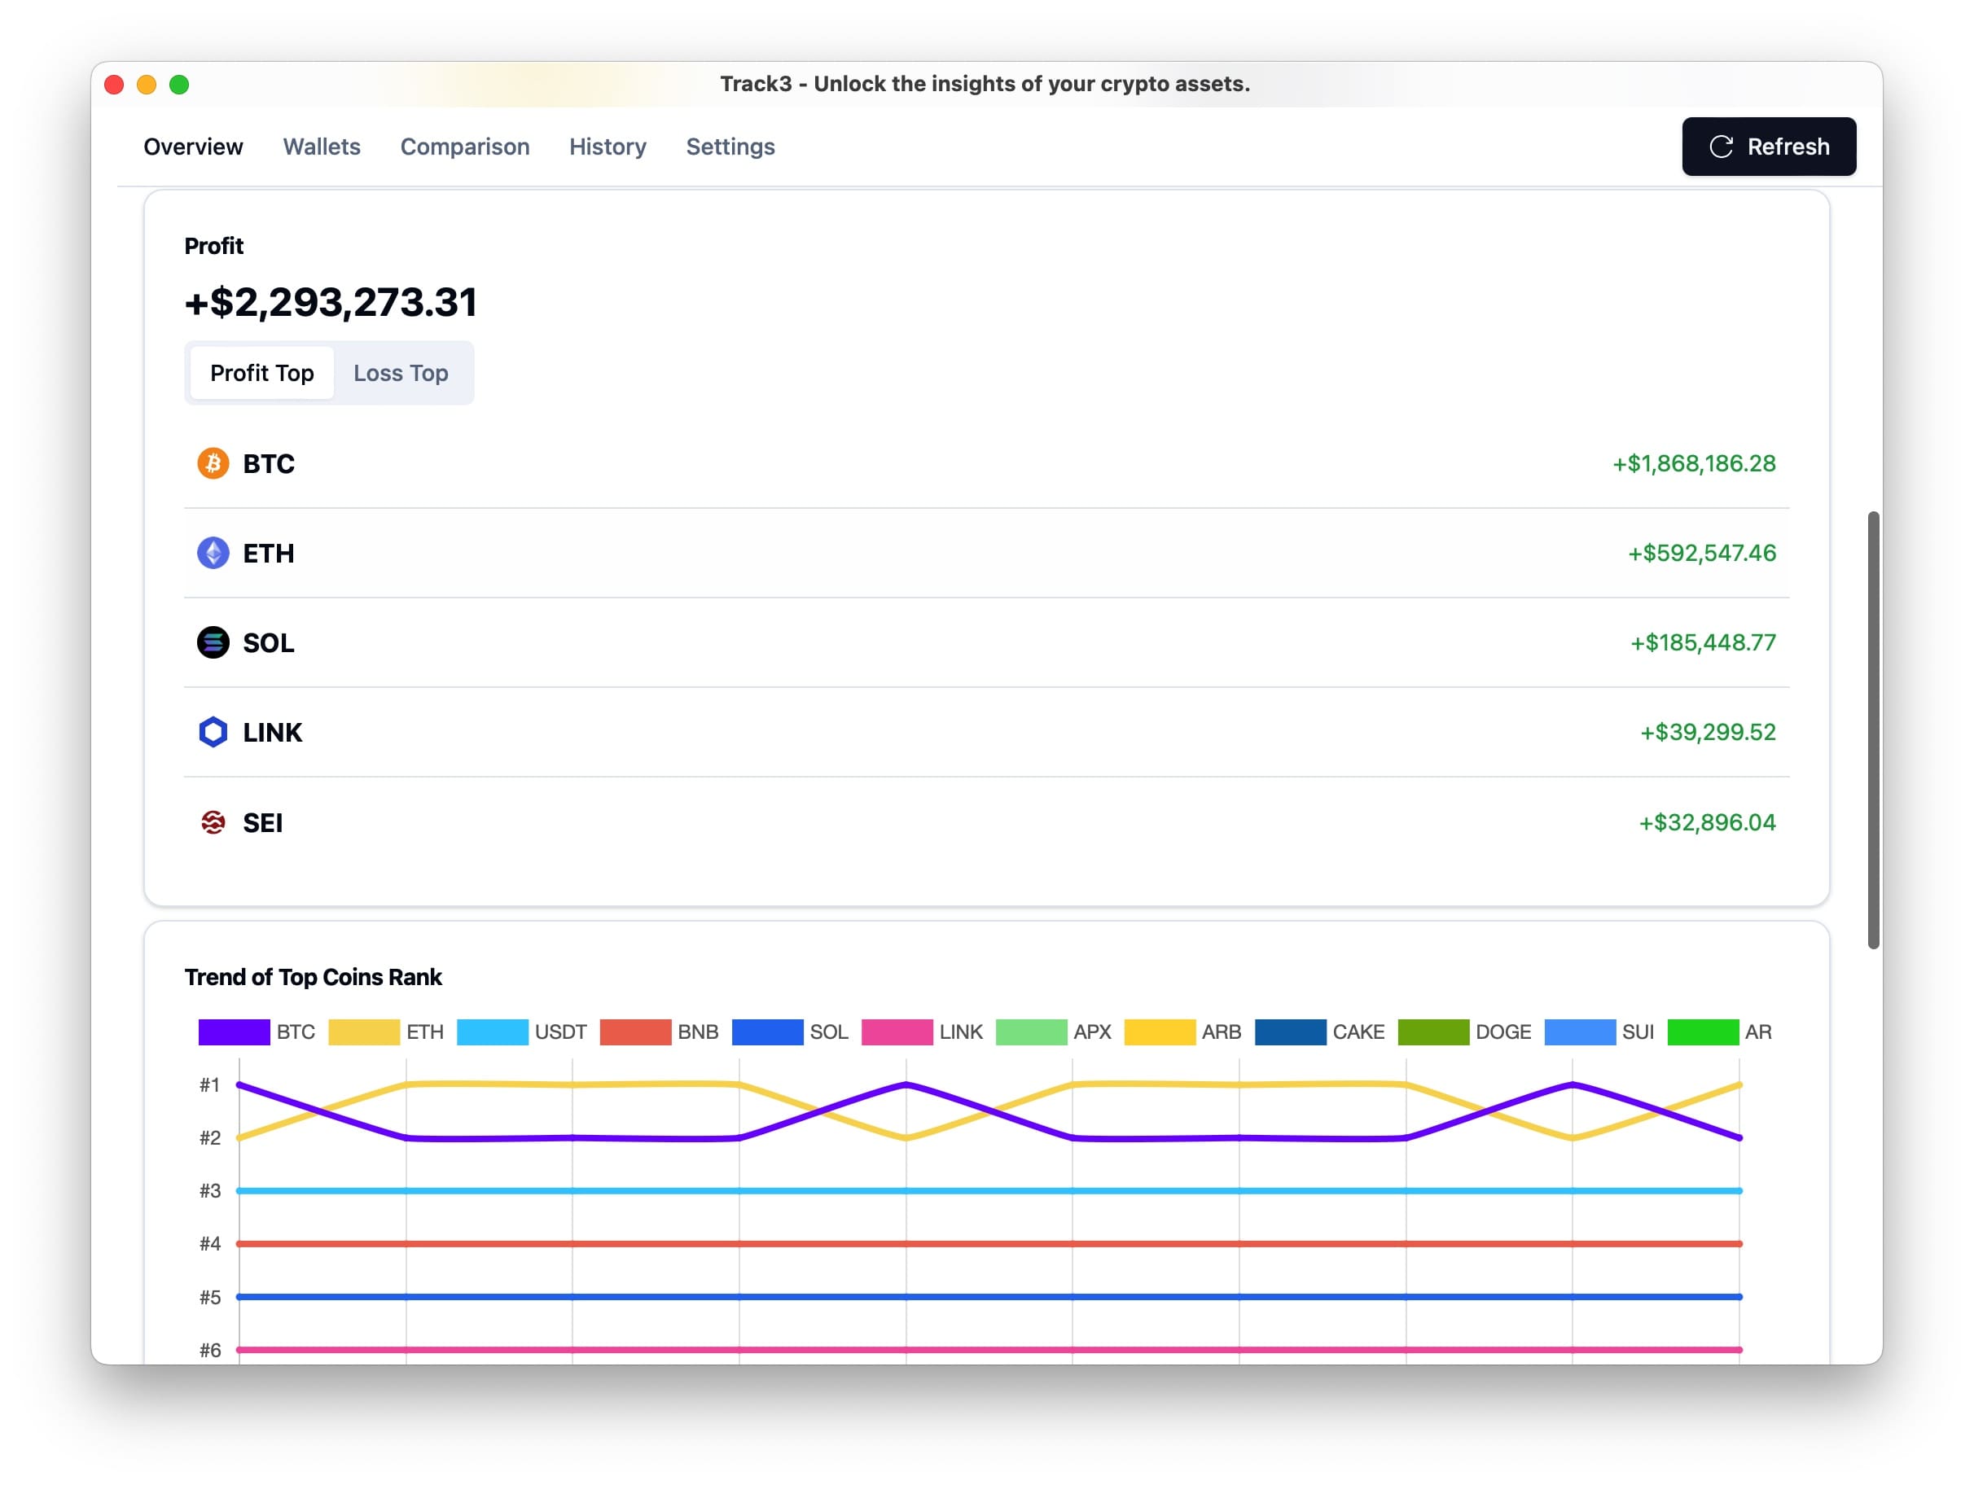The width and height of the screenshot is (1974, 1485).
Task: Click the SEI coin icon
Action: pyautogui.click(x=213, y=822)
